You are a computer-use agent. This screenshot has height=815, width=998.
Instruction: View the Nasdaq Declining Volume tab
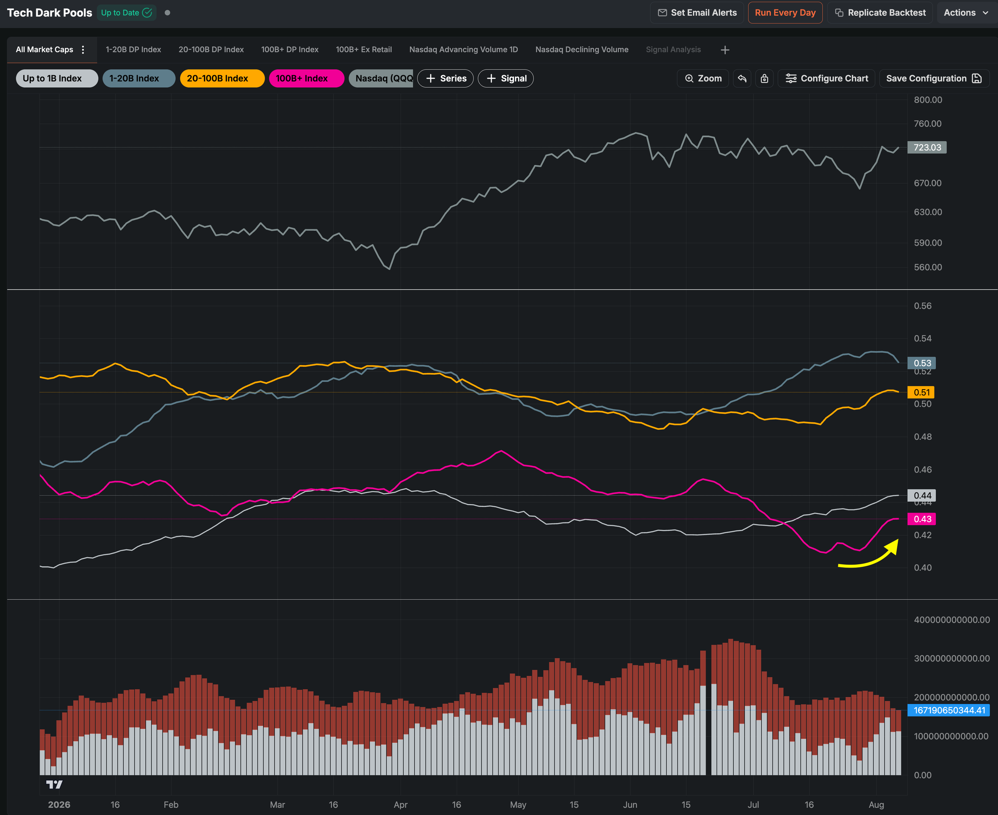[x=582, y=50]
